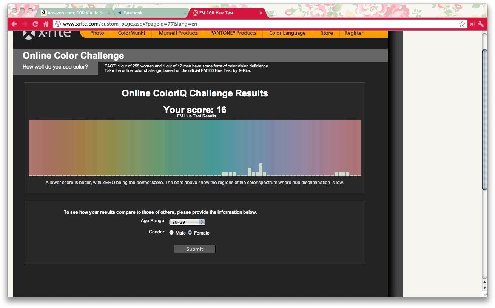The image size is (495, 308).
Task: Click the 'FM Hue Test Results' caption
Action: click(197, 116)
